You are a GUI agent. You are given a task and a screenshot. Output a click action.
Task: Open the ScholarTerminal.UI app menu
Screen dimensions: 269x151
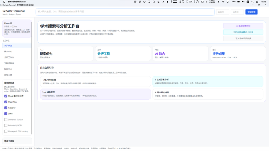tap(17, 2)
